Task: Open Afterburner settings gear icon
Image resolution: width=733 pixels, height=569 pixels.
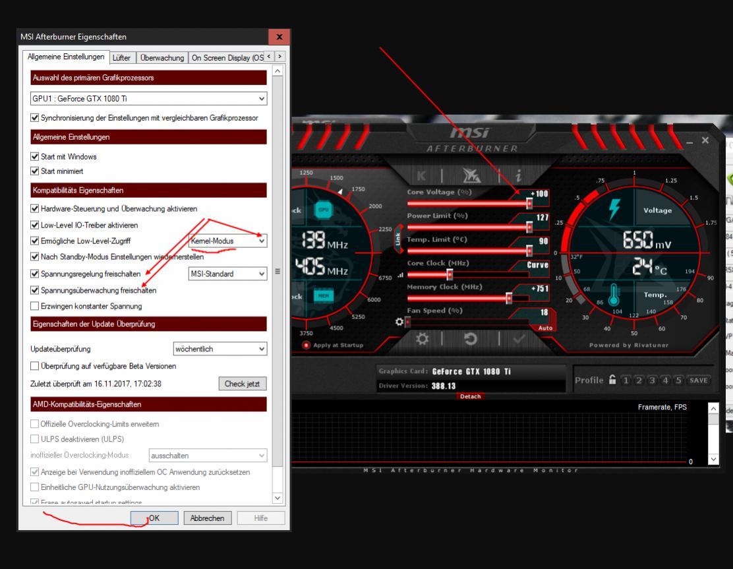Action: coord(422,338)
